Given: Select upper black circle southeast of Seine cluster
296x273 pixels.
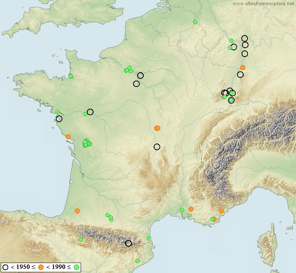Looking at the screenshot, I should [x=140, y=75].
